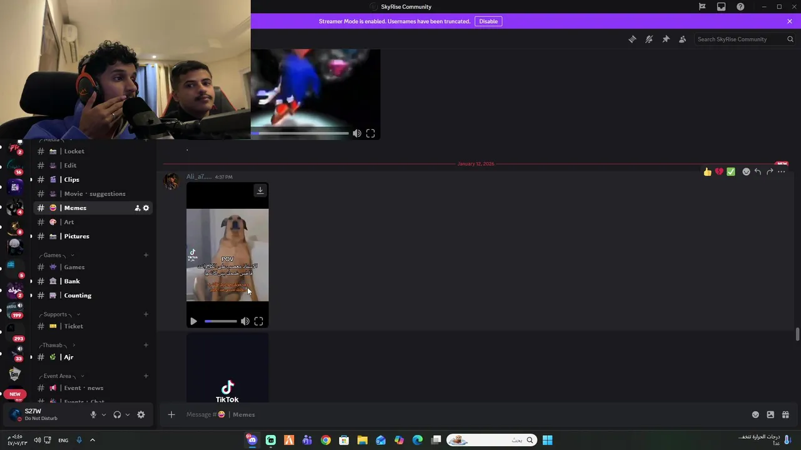Screen dimensions: 801x450
Task: Create channel in Event Area plus
Action: 146,376
